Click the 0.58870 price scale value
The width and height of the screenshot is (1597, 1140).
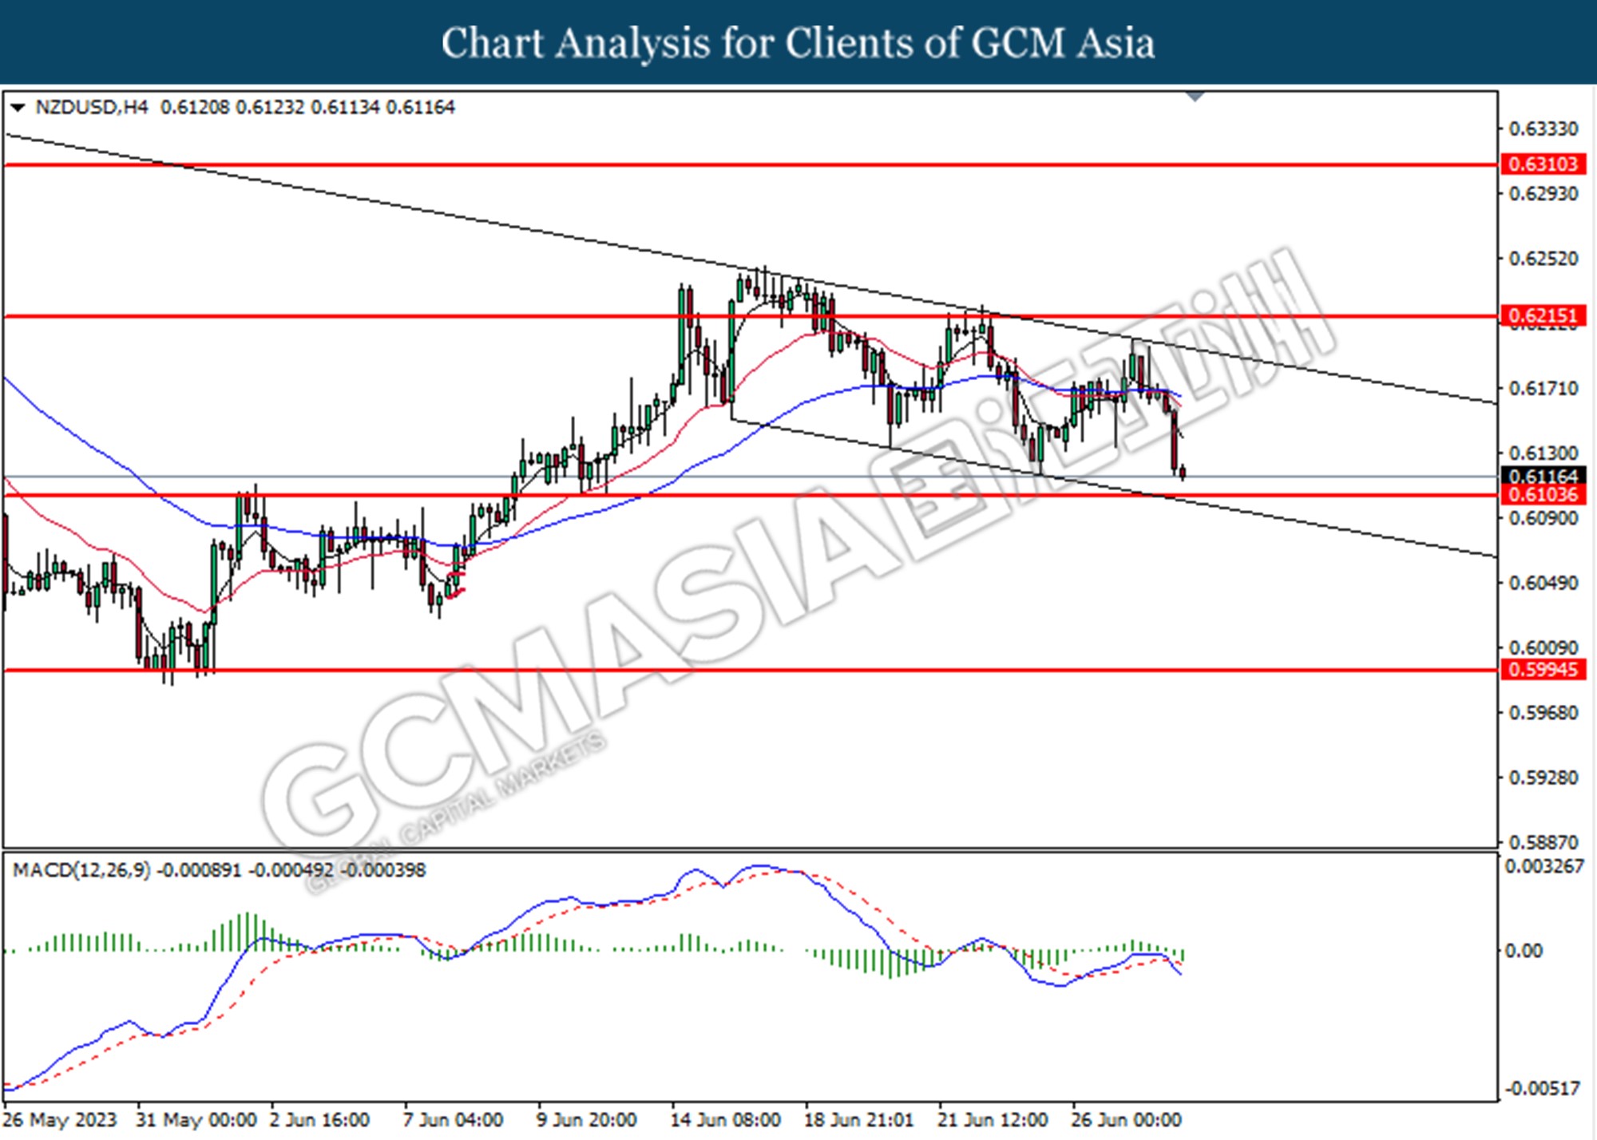pos(1543,843)
